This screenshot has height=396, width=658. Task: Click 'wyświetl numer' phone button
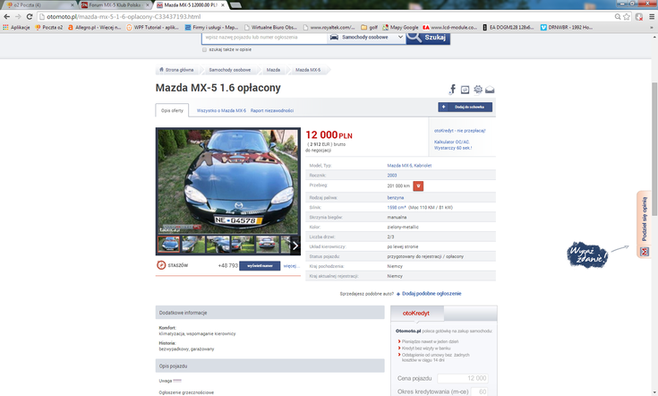point(260,266)
